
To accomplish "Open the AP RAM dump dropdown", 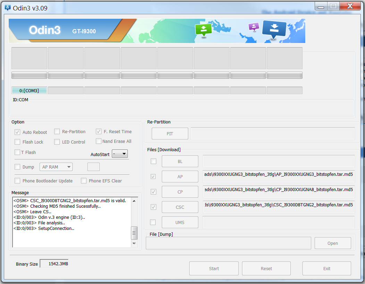I will [x=56, y=167].
